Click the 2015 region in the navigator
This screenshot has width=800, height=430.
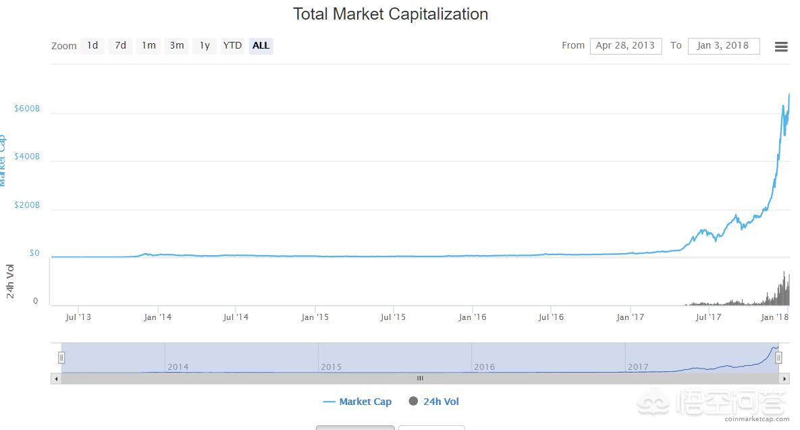[394, 358]
